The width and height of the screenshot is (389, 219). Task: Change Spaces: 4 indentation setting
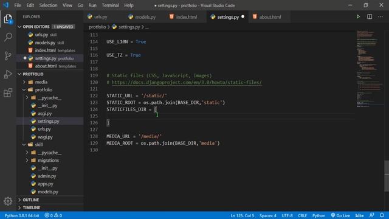[x=268, y=215]
